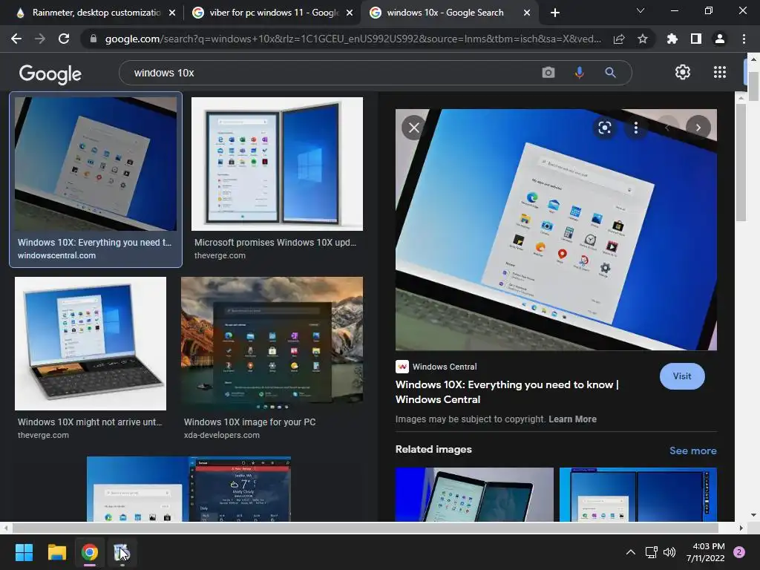The image size is (760, 570).
Task: Go to Google home via logo
Action: pyautogui.click(x=50, y=73)
